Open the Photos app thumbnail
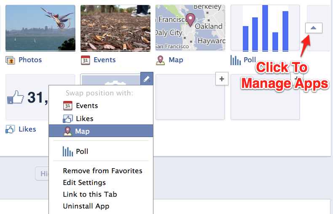Image resolution: width=333 pixels, height=214 pixels. [40, 28]
